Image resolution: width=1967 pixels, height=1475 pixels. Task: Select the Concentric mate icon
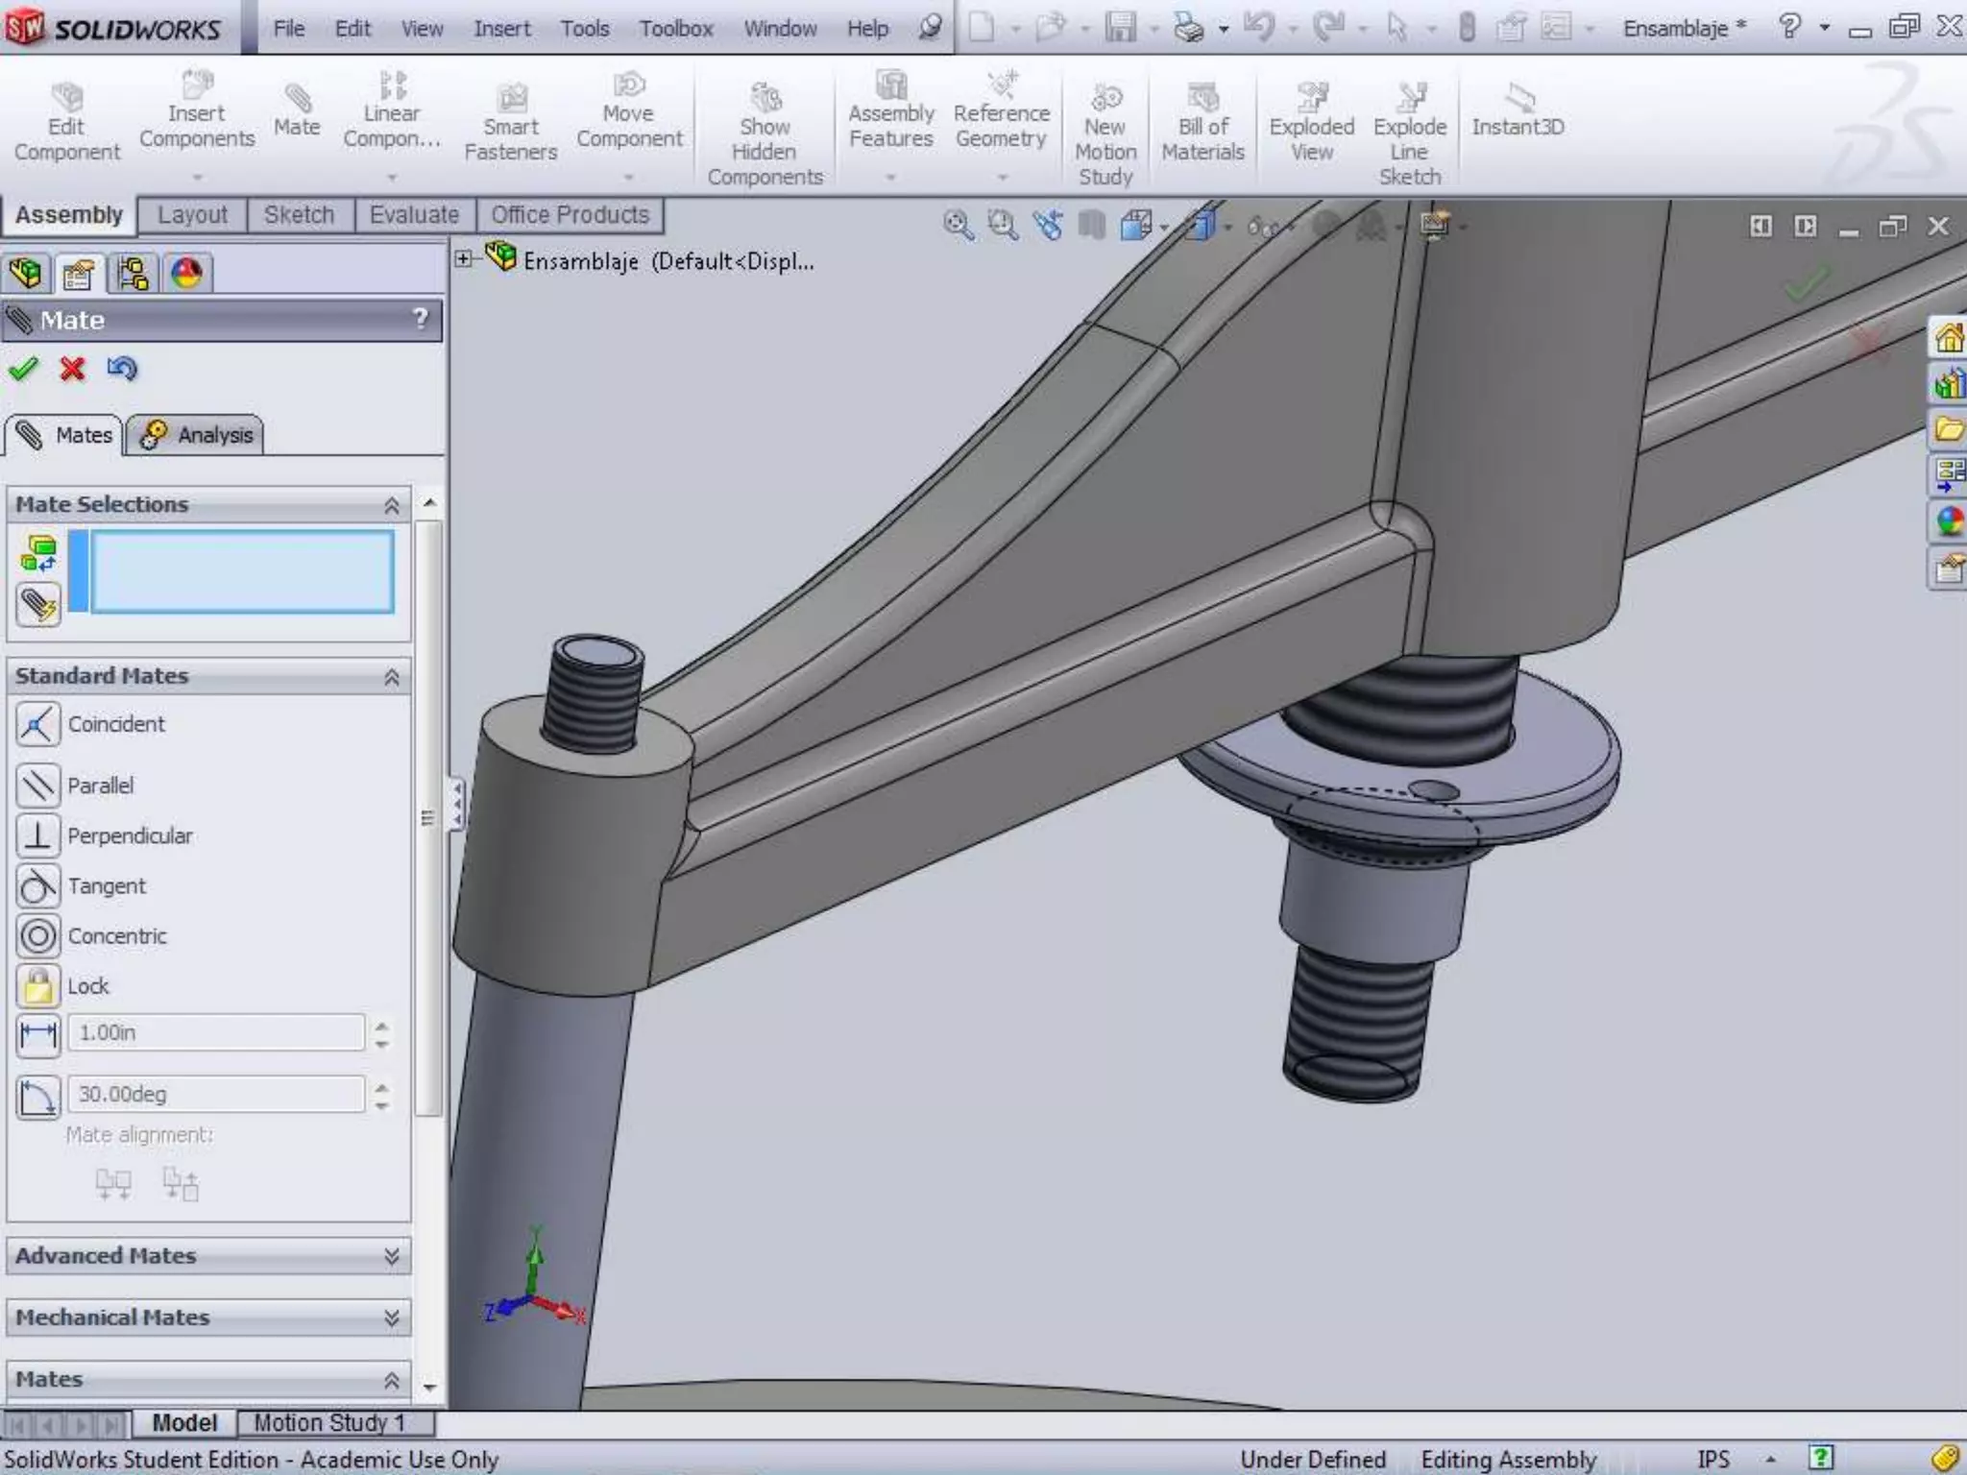click(37, 935)
